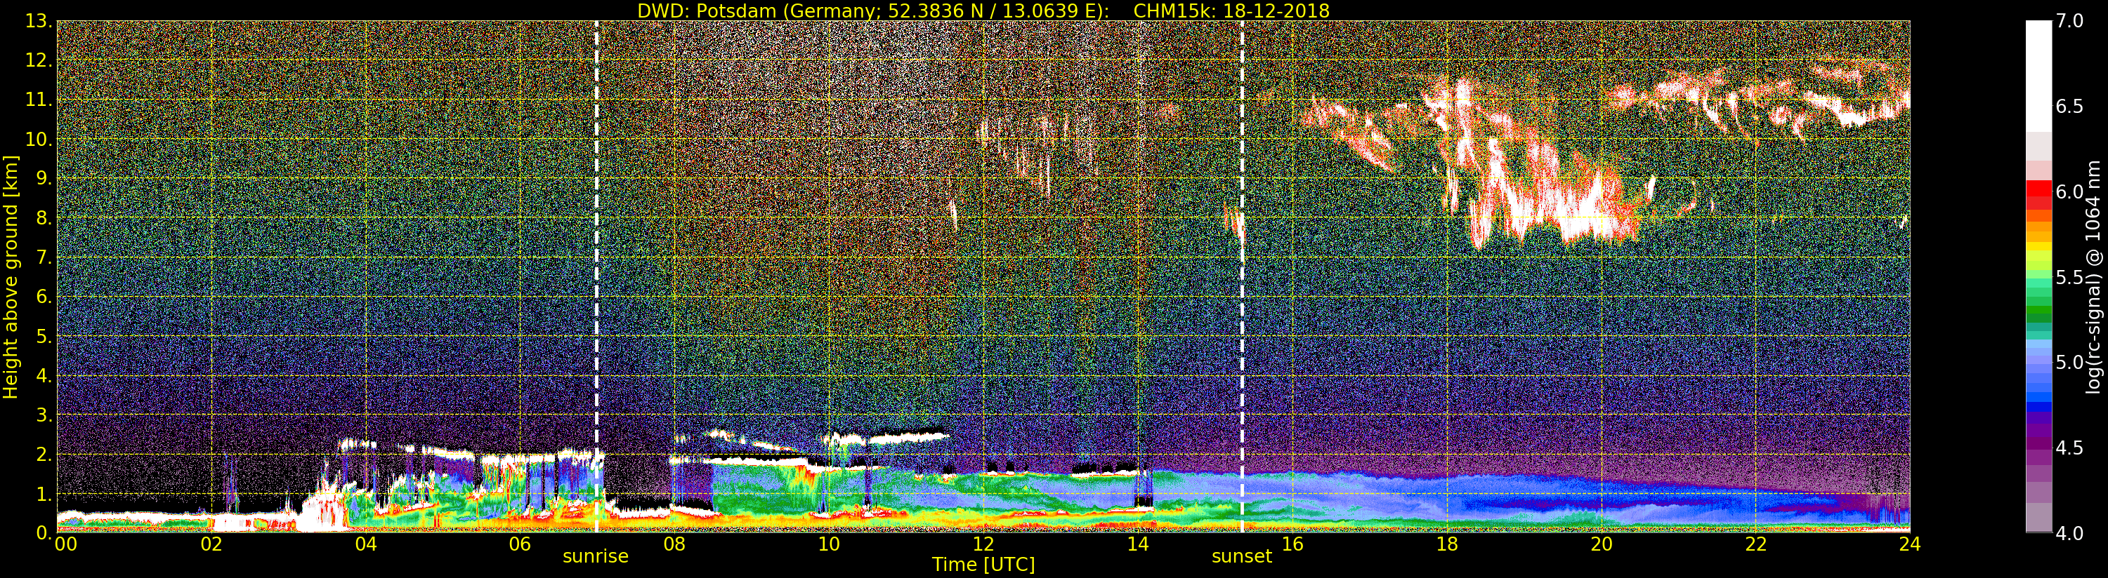Screen dimensions: 2108x578
Task: Click the sunset dashed vertical line
Action: [x=1242, y=276]
